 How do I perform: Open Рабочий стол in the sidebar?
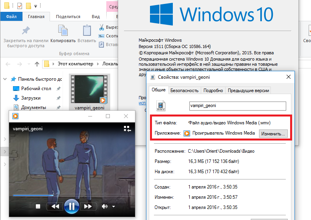coord(36,89)
